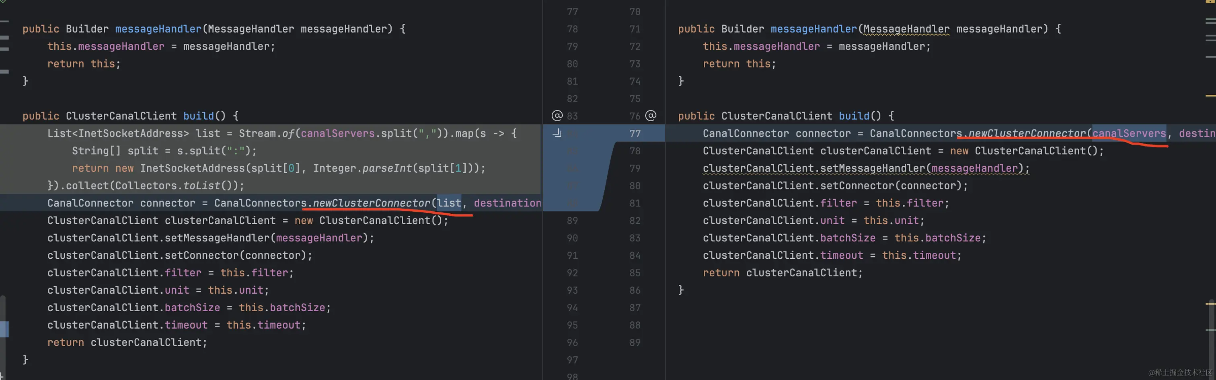Click line number 94 in the left gutter
The width and height of the screenshot is (1216, 380).
click(572, 307)
